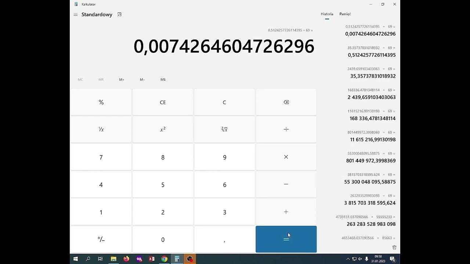Click digit 9 key
This screenshot has height=264, width=470.
coord(224,157)
